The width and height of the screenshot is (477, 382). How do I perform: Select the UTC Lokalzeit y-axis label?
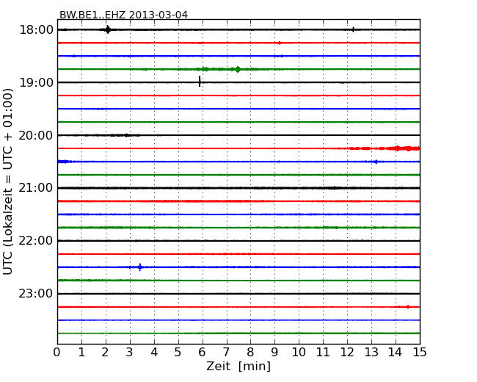pos(8,181)
